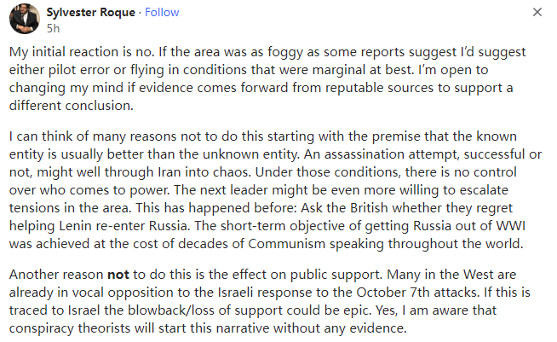Dismiss the answer with the X icon
557x342 pixels.
(x=537, y=14)
